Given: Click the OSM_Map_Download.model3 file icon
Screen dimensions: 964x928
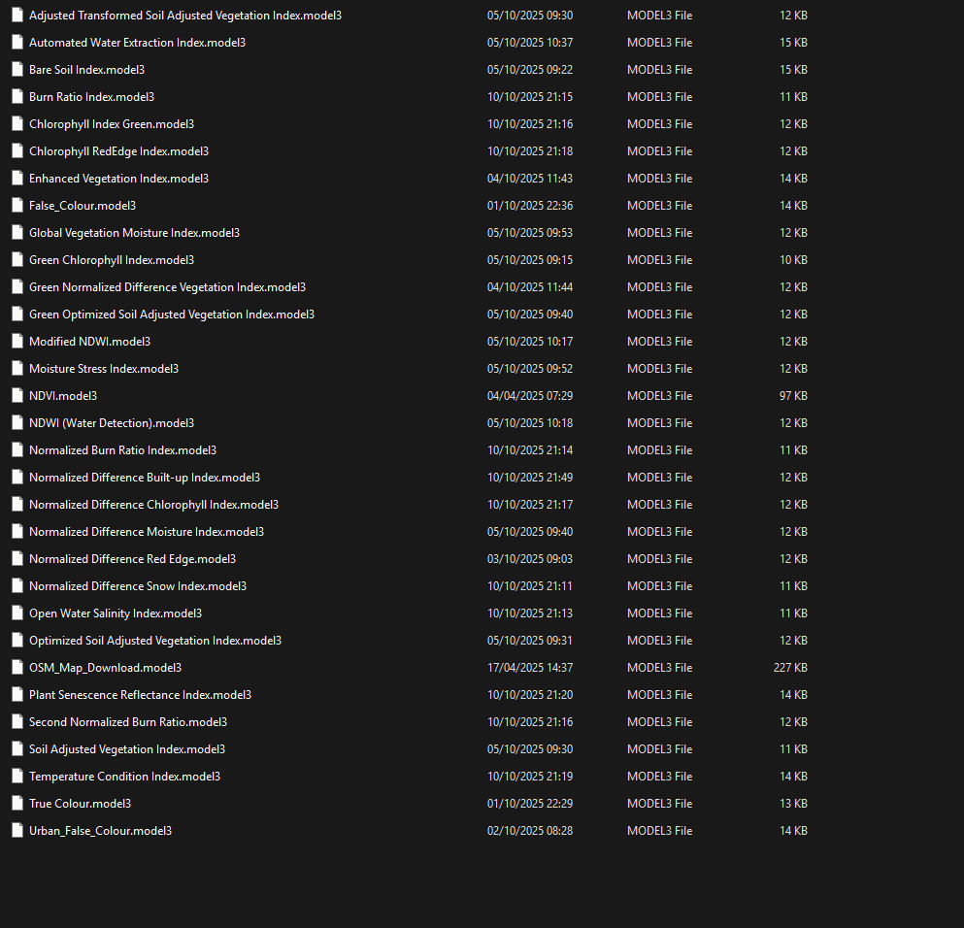Looking at the screenshot, I should click(x=17, y=667).
